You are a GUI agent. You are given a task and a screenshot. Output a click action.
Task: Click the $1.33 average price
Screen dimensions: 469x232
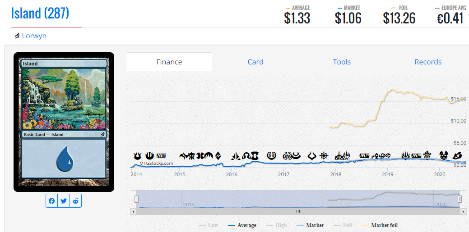(x=297, y=18)
